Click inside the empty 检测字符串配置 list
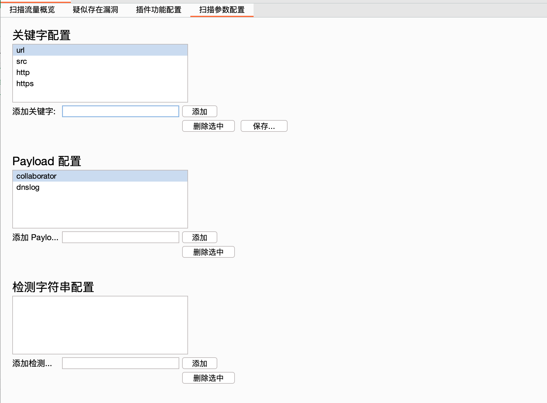 100,325
